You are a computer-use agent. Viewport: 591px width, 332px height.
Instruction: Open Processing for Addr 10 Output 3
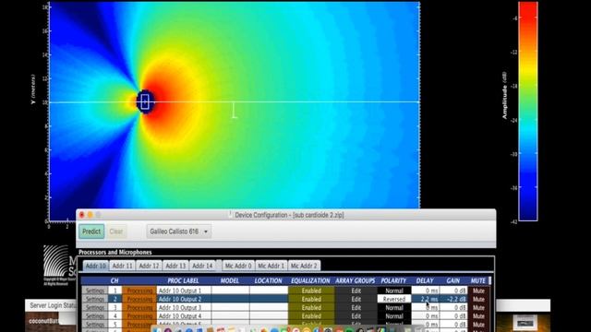[x=139, y=307]
